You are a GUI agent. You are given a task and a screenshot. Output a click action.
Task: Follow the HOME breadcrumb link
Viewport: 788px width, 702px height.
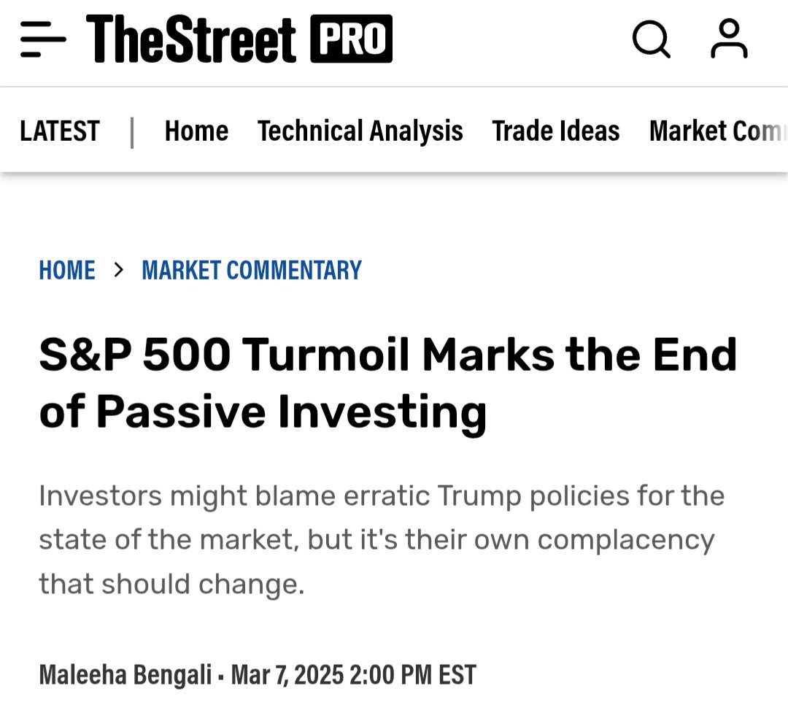67,270
